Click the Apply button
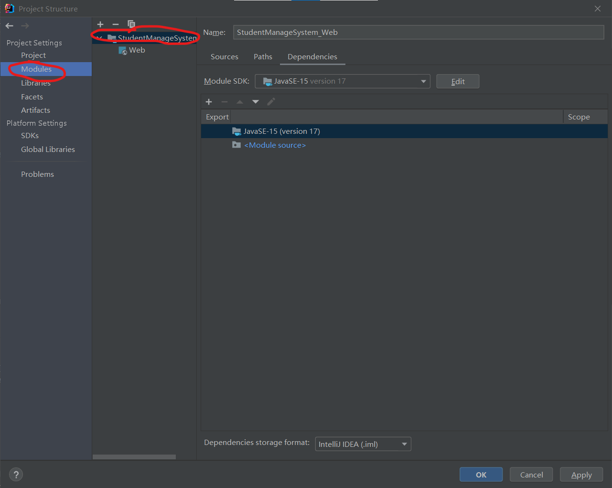612x488 pixels. coord(581,475)
